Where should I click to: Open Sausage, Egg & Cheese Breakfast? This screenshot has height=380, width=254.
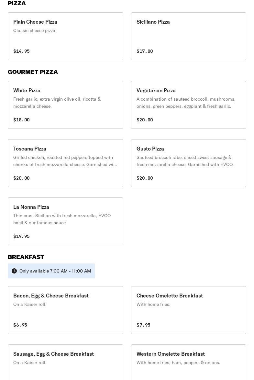point(65,363)
